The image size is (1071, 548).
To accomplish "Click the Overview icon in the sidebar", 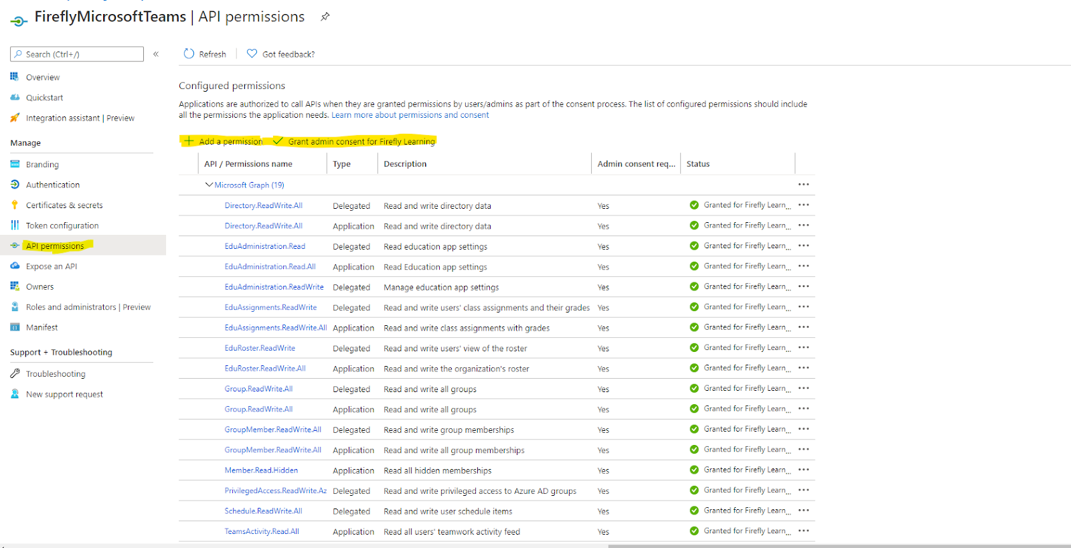I will 15,77.
